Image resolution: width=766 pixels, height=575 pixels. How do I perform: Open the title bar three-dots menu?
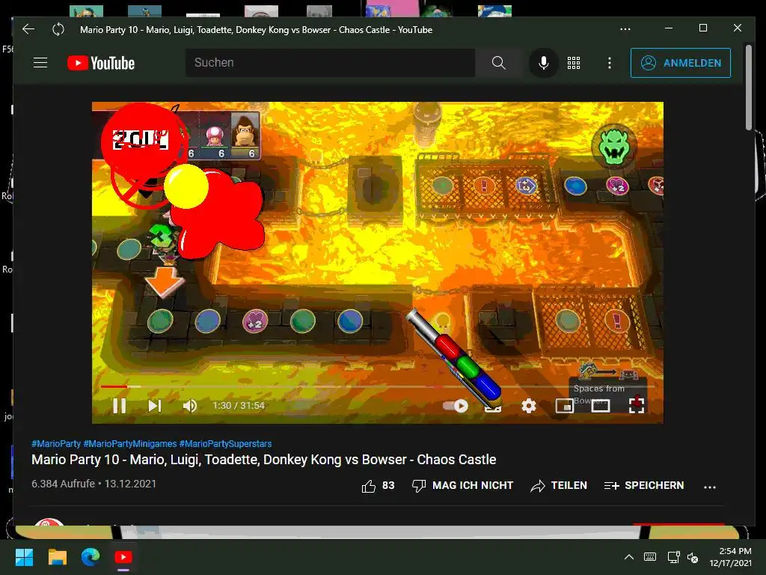point(625,29)
